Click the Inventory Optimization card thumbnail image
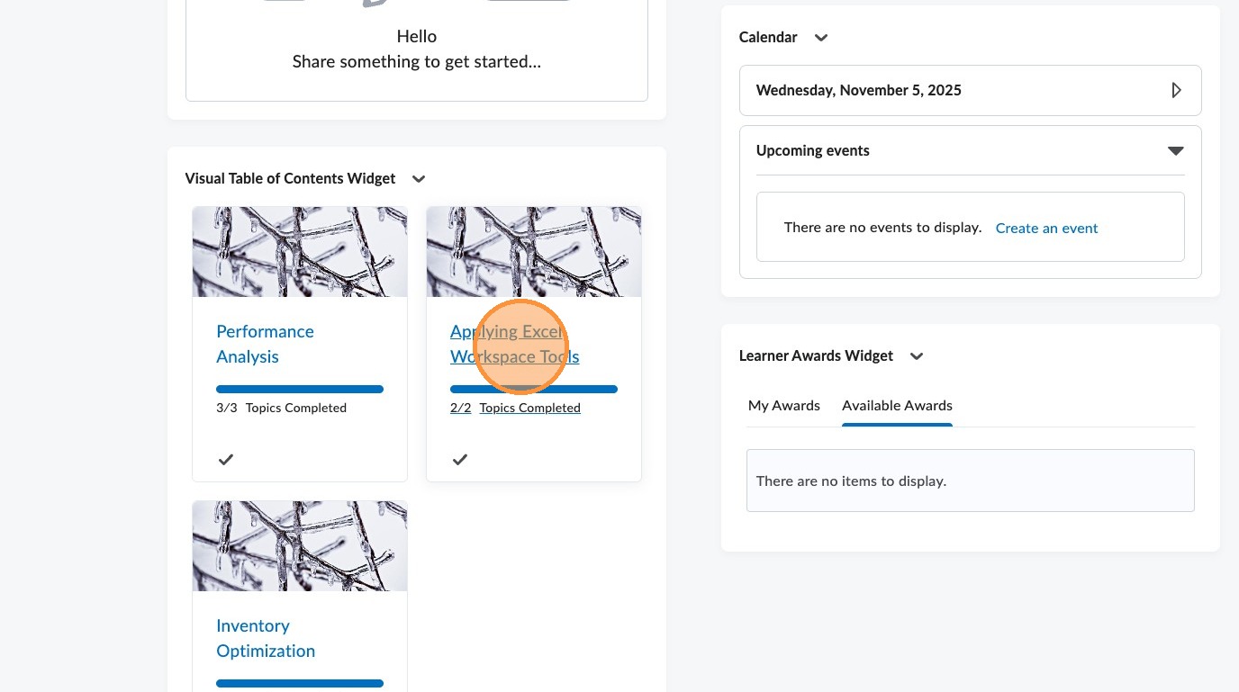This screenshot has width=1239, height=692. coord(300,546)
